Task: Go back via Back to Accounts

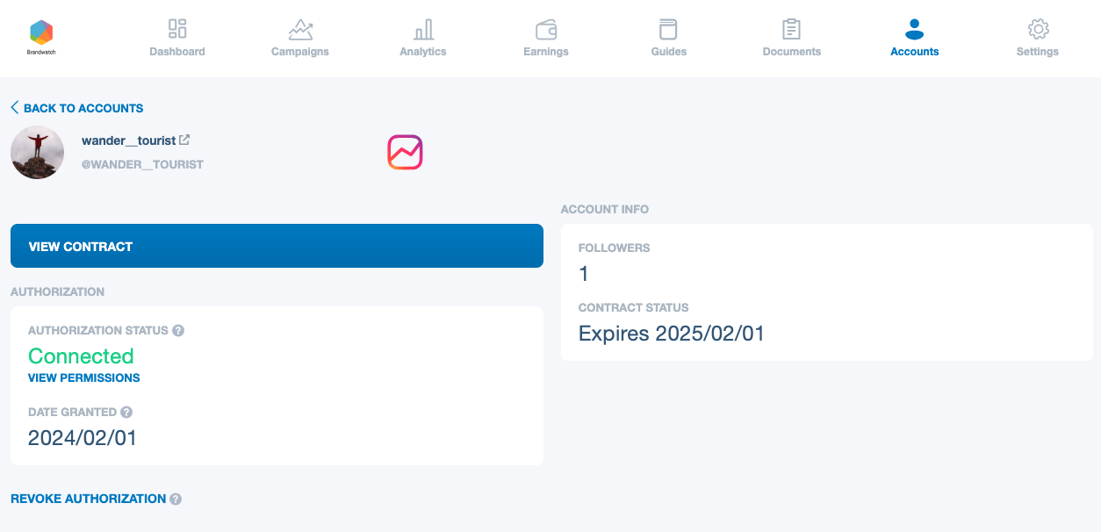Action: point(77,108)
